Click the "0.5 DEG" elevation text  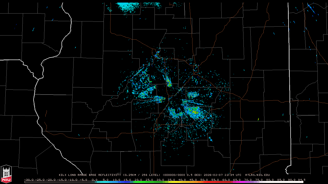tap(194, 175)
